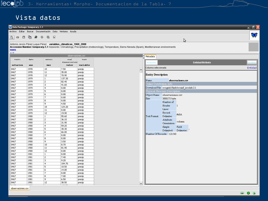Click the search (binoculars) toolbar icon
The width and height of the screenshot is (268, 201).
coord(36,37)
